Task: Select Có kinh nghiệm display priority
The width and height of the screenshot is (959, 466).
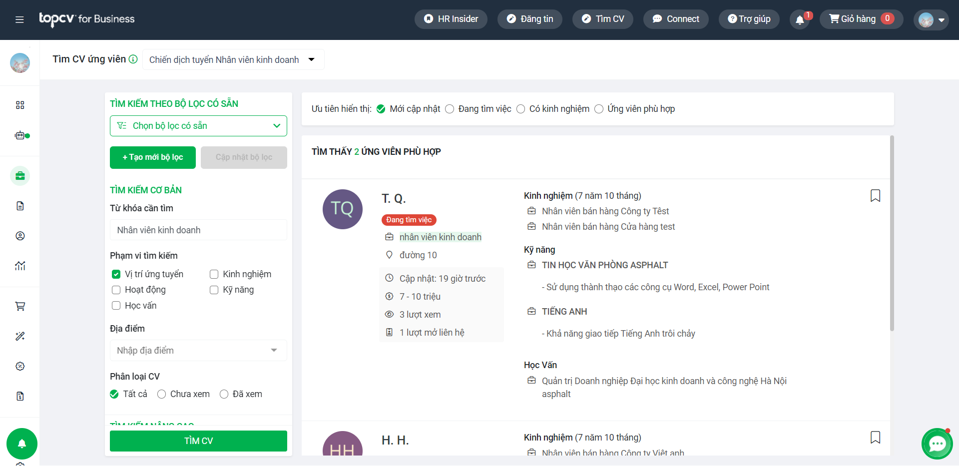Action: tap(520, 109)
